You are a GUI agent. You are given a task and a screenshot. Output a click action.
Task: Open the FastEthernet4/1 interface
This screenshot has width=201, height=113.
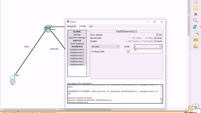tap(77, 62)
